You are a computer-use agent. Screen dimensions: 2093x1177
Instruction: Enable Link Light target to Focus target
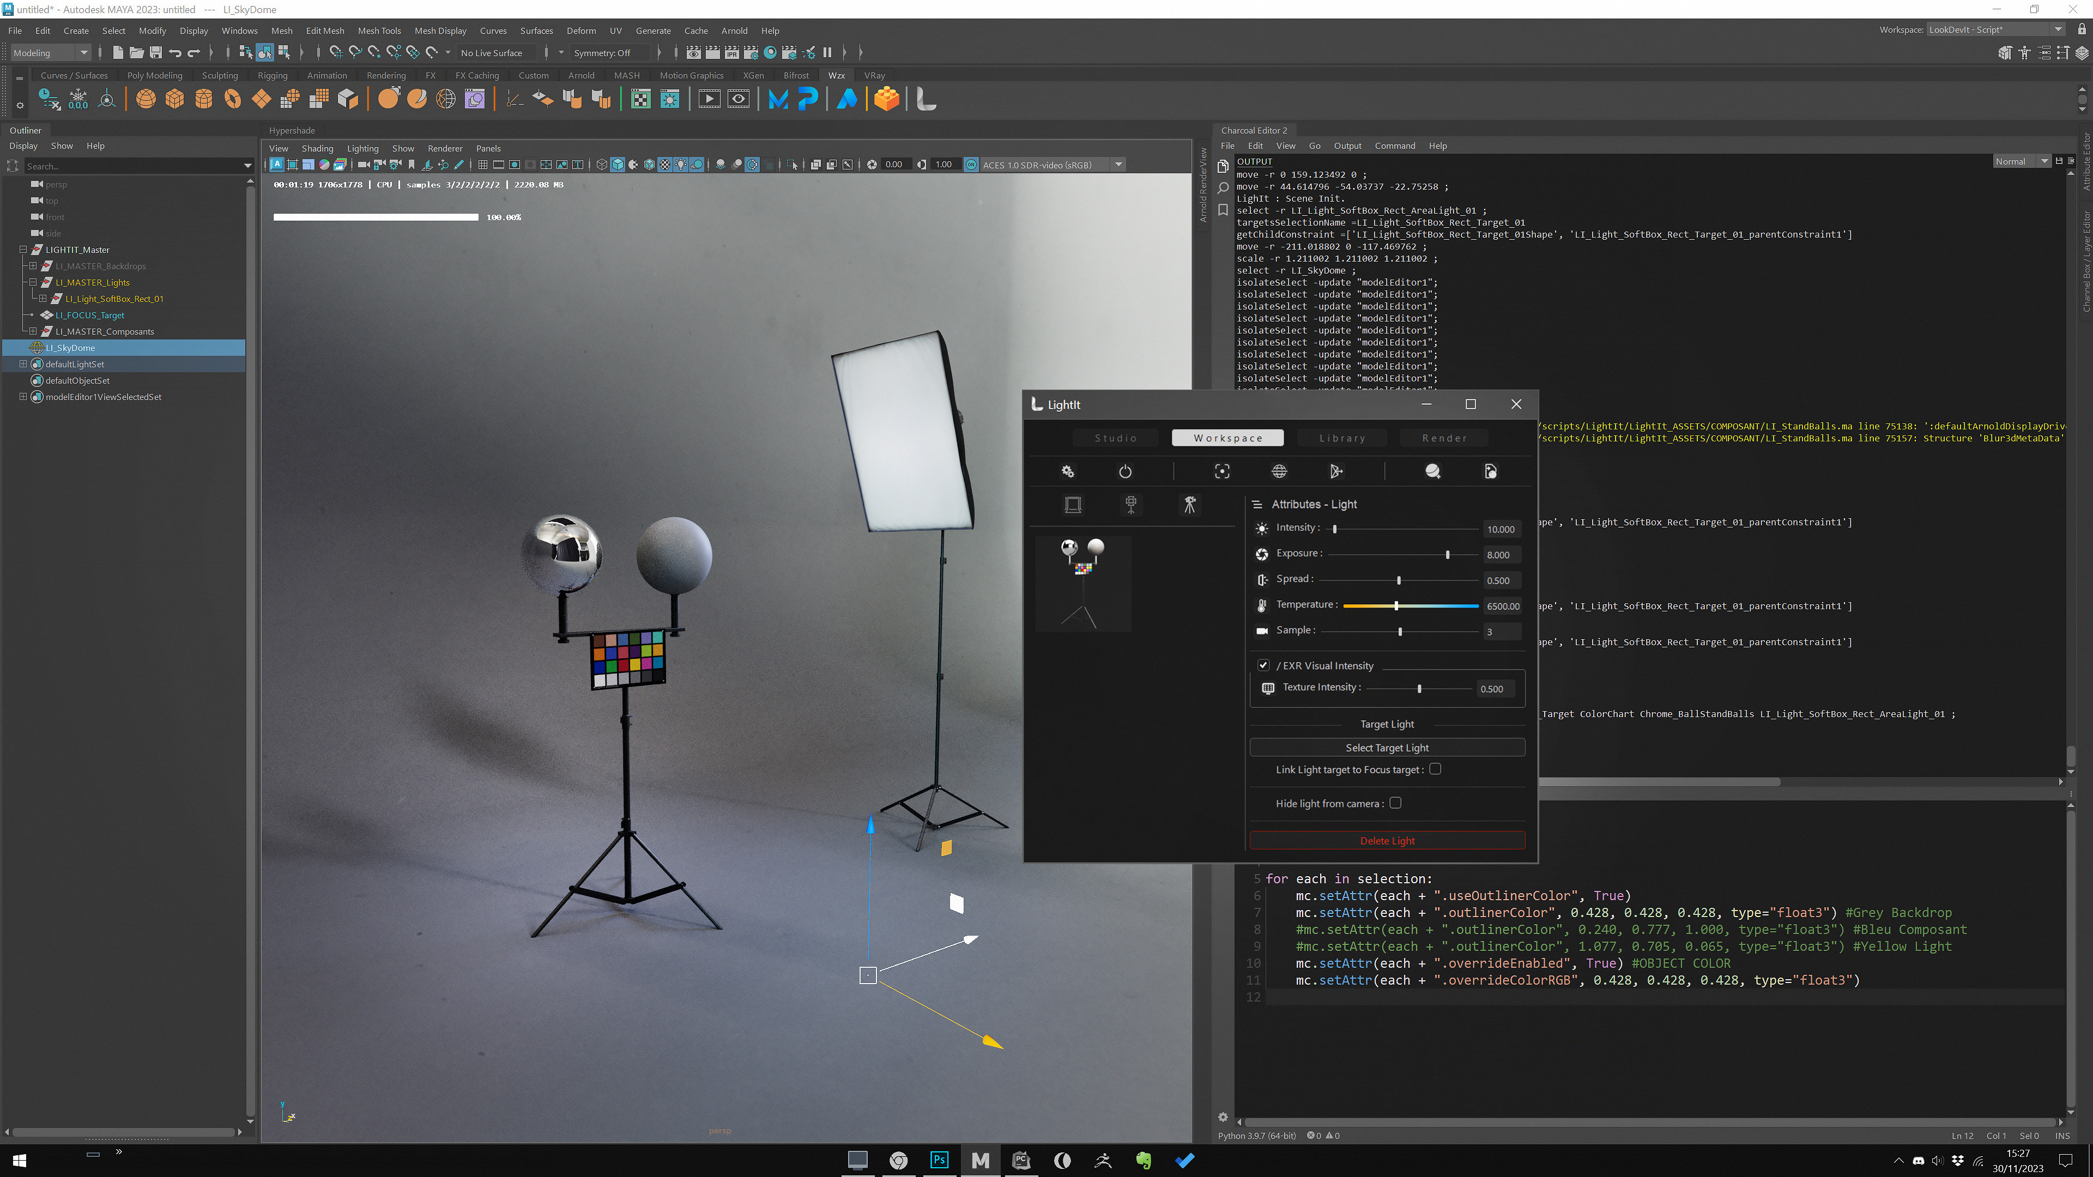tap(1436, 768)
